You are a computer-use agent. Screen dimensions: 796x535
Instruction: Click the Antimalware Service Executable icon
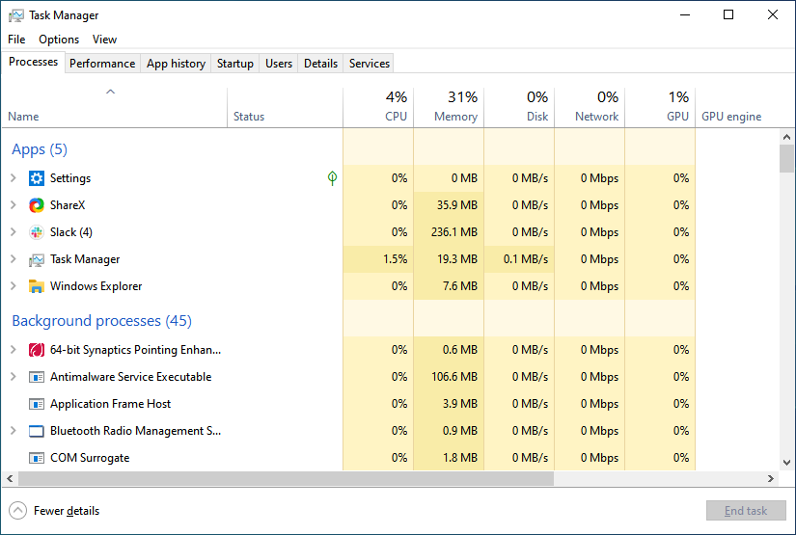(x=37, y=377)
